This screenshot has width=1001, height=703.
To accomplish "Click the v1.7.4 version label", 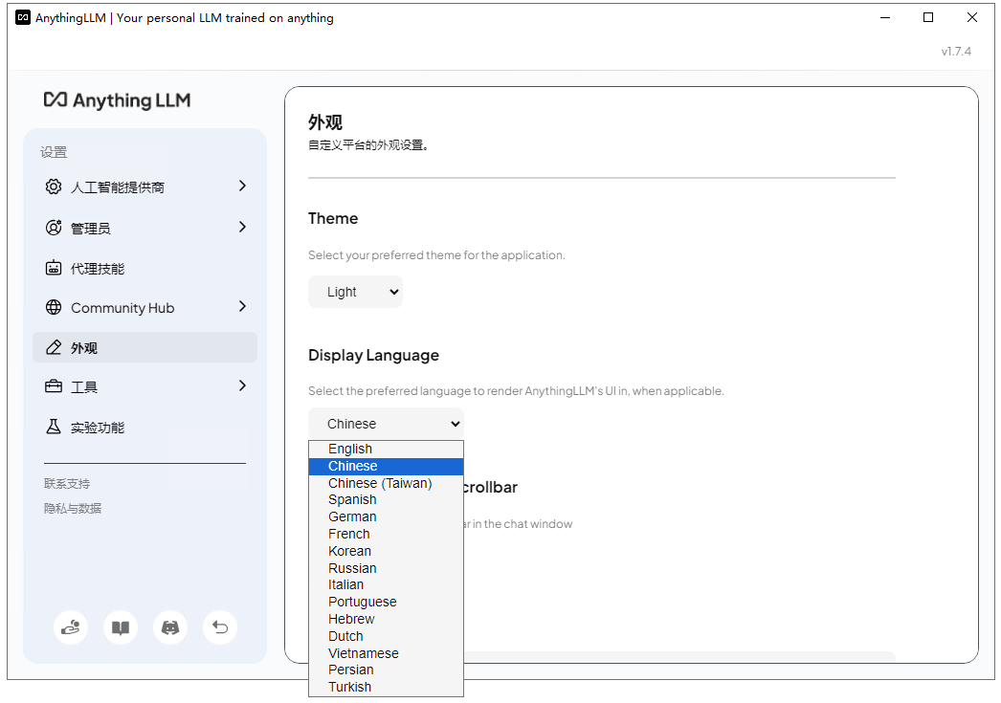I will pyautogui.click(x=956, y=52).
